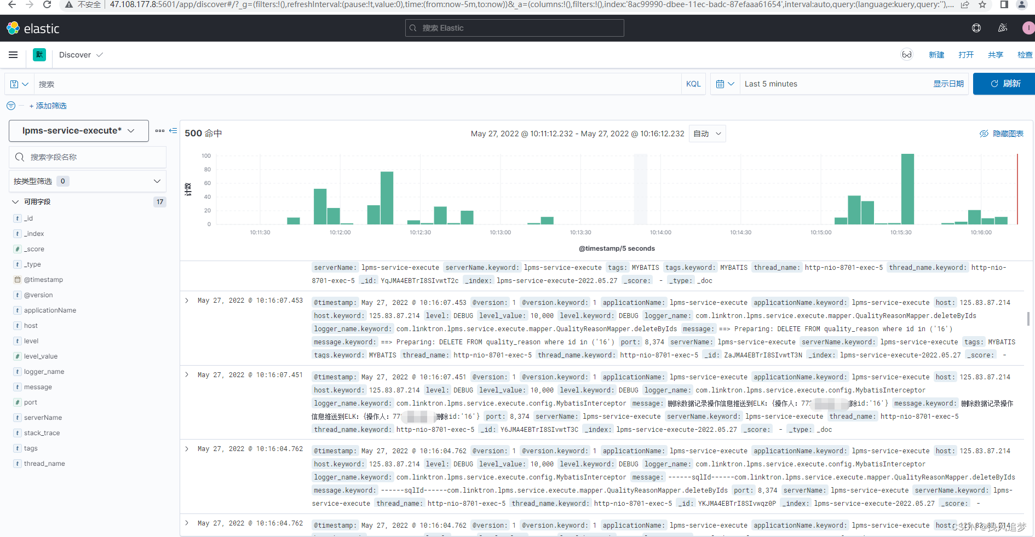1035x537 pixels.
Task: Click the saved query disk icon
Action: pos(15,84)
